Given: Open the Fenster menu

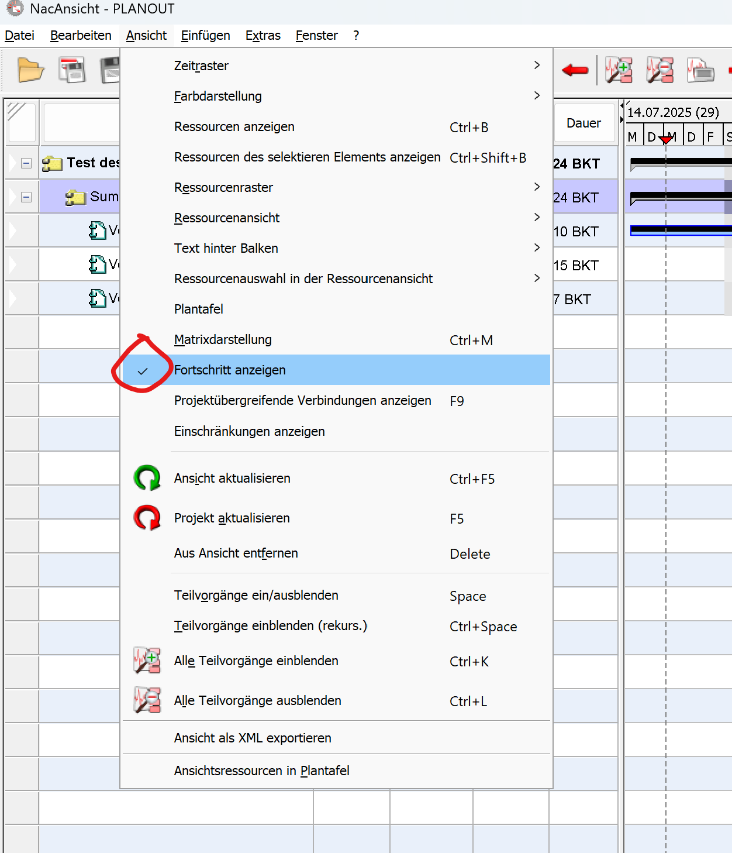Looking at the screenshot, I should (316, 35).
